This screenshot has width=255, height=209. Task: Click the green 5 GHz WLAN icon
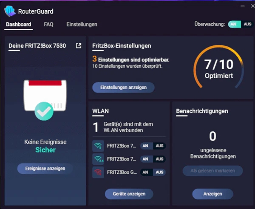pos(98,146)
